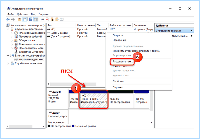Image resolution: width=200 pixels, height=139 pixels.
Task: Open the Справка menu in menu bar
Action: [43, 14]
